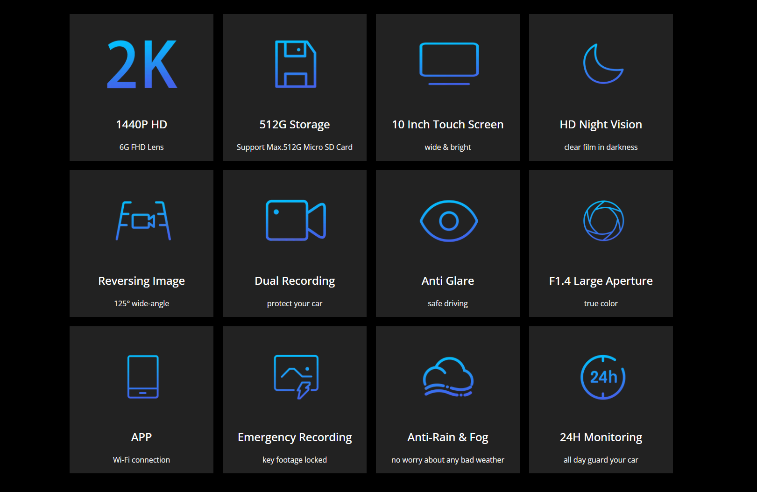Screen dimensions: 757x492
Task: Click the anti glare eye icon
Action: click(x=449, y=221)
